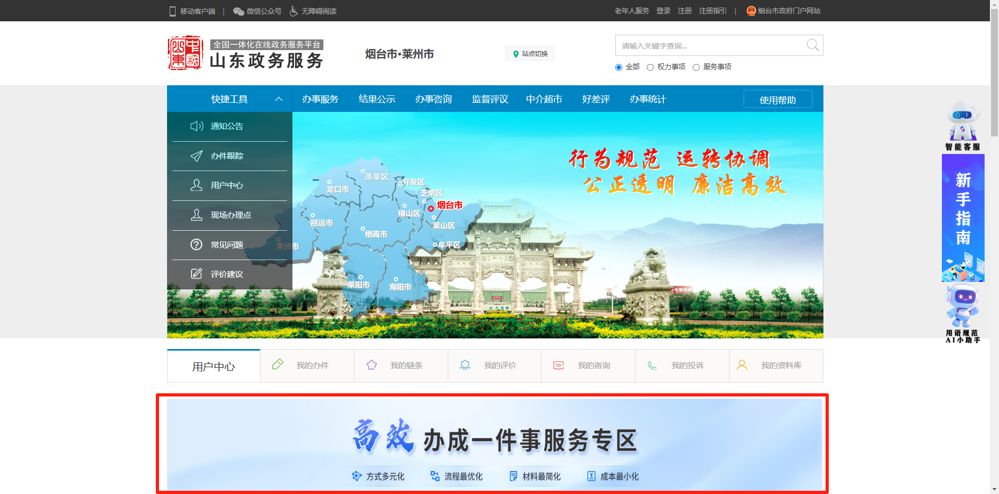Click the keyword search input field

(710, 46)
